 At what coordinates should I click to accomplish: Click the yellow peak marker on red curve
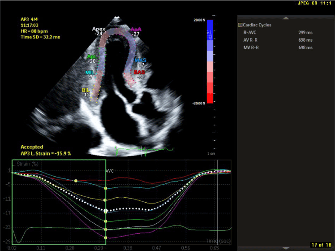[x=76, y=181]
